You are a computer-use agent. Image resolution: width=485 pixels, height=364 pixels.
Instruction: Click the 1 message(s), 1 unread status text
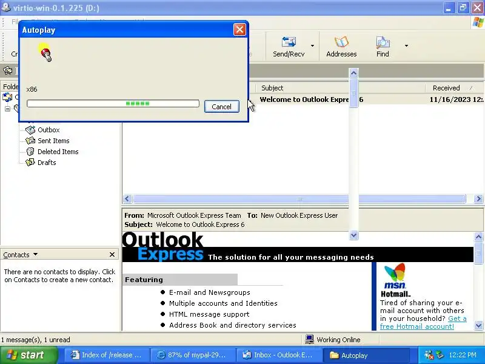pos(36,340)
